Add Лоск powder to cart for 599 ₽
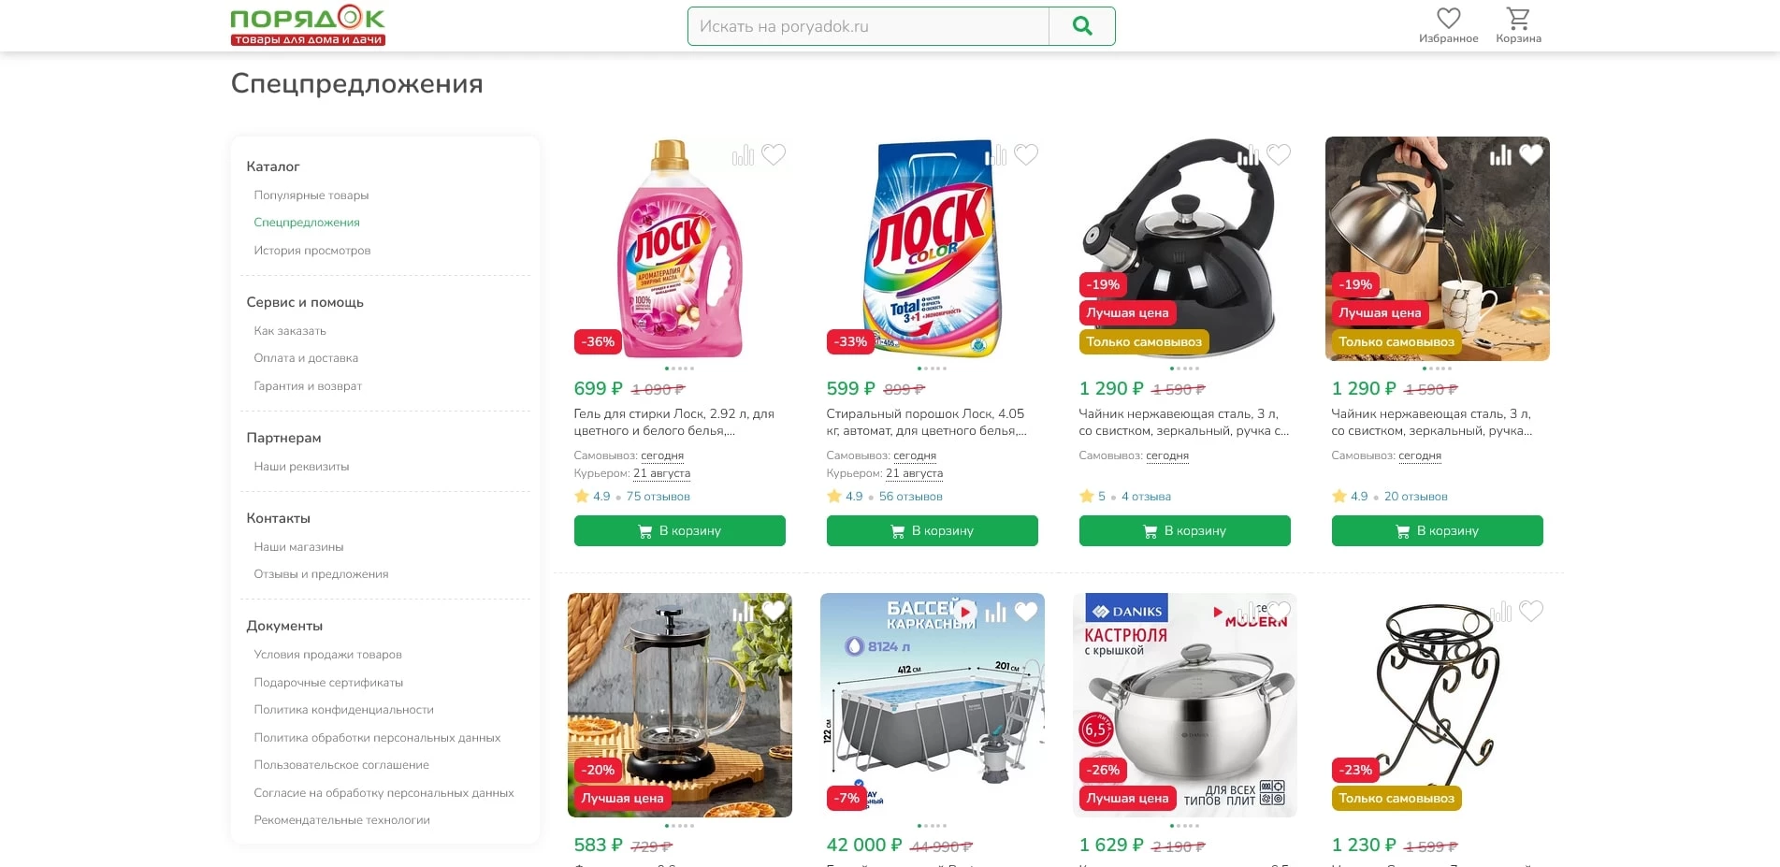Screen dimensions: 1780x867 (932, 530)
